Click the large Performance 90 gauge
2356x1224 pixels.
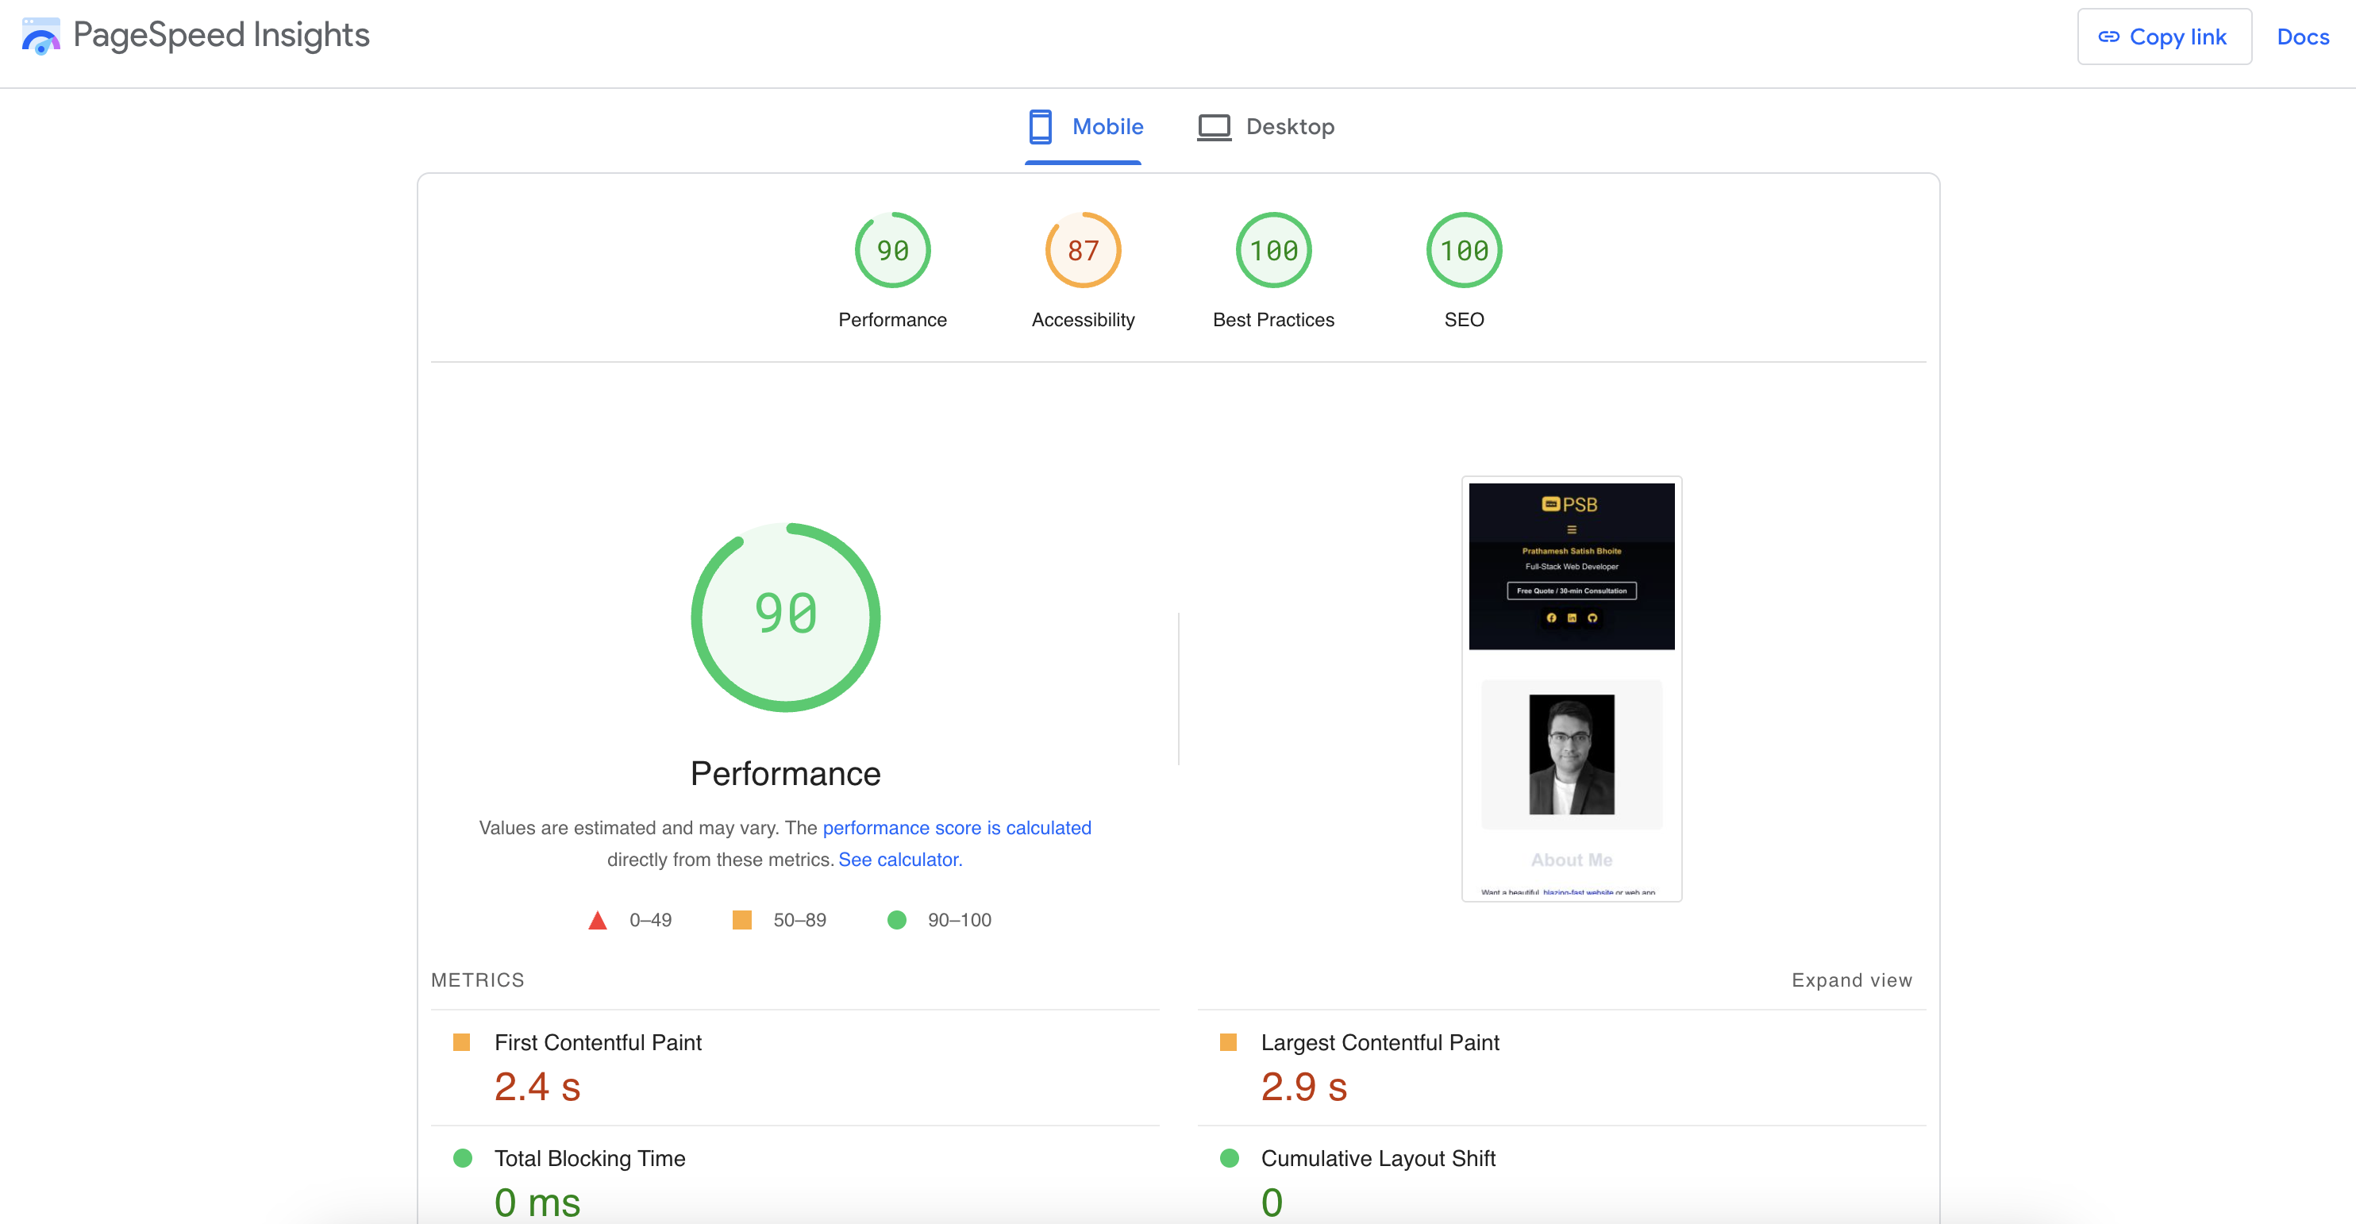click(x=785, y=617)
